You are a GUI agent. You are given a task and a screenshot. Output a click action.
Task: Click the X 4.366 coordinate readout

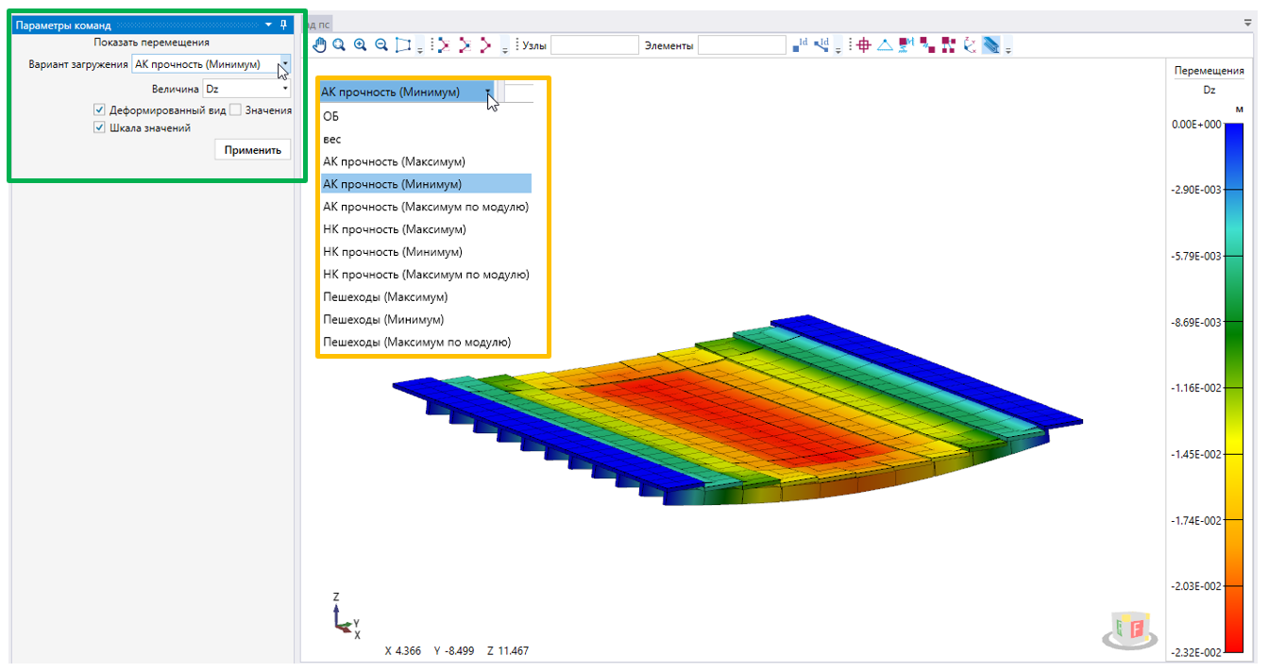pos(401,651)
